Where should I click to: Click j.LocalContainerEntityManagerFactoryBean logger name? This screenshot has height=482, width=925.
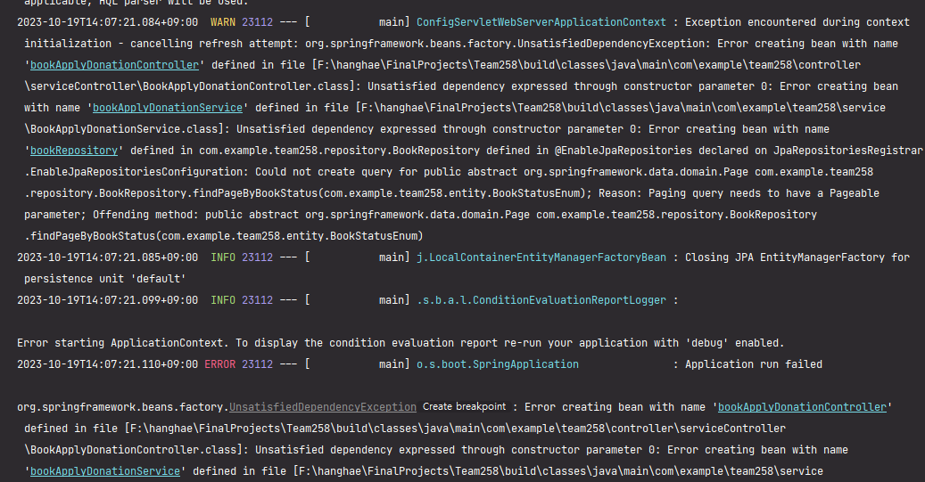[541, 257]
